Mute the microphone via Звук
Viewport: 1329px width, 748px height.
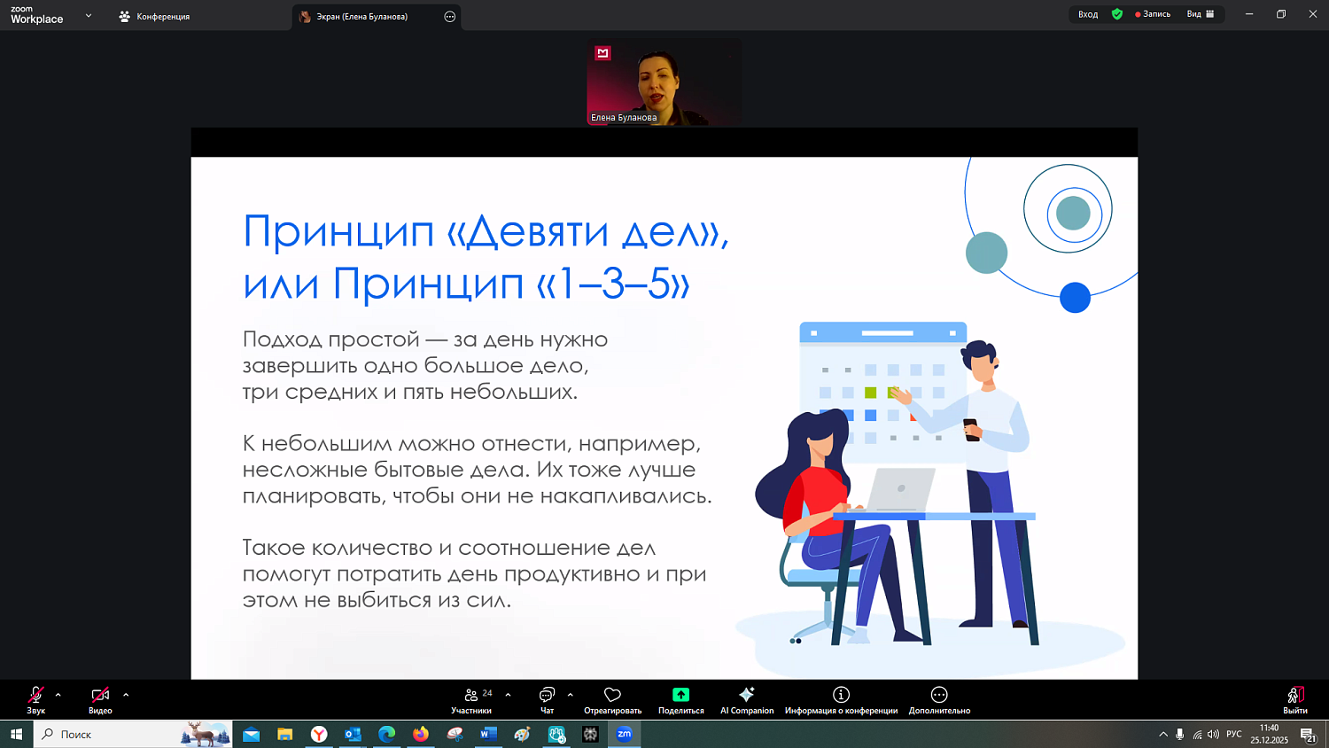point(36,701)
